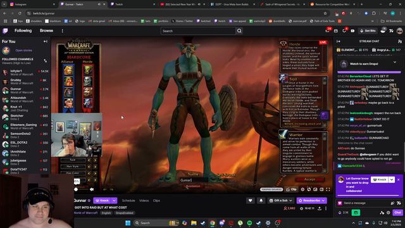Mute the Twitch player volume icon

[92, 189]
